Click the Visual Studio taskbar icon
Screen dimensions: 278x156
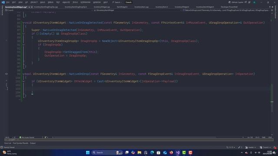(x=178, y=153)
